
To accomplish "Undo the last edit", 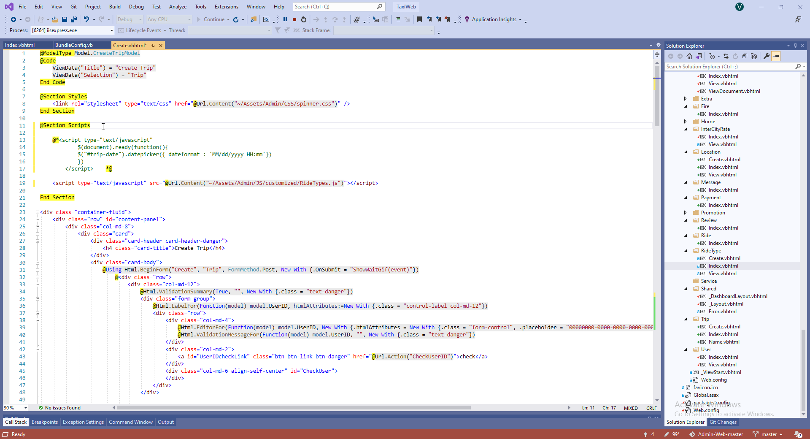I will click(x=86, y=19).
